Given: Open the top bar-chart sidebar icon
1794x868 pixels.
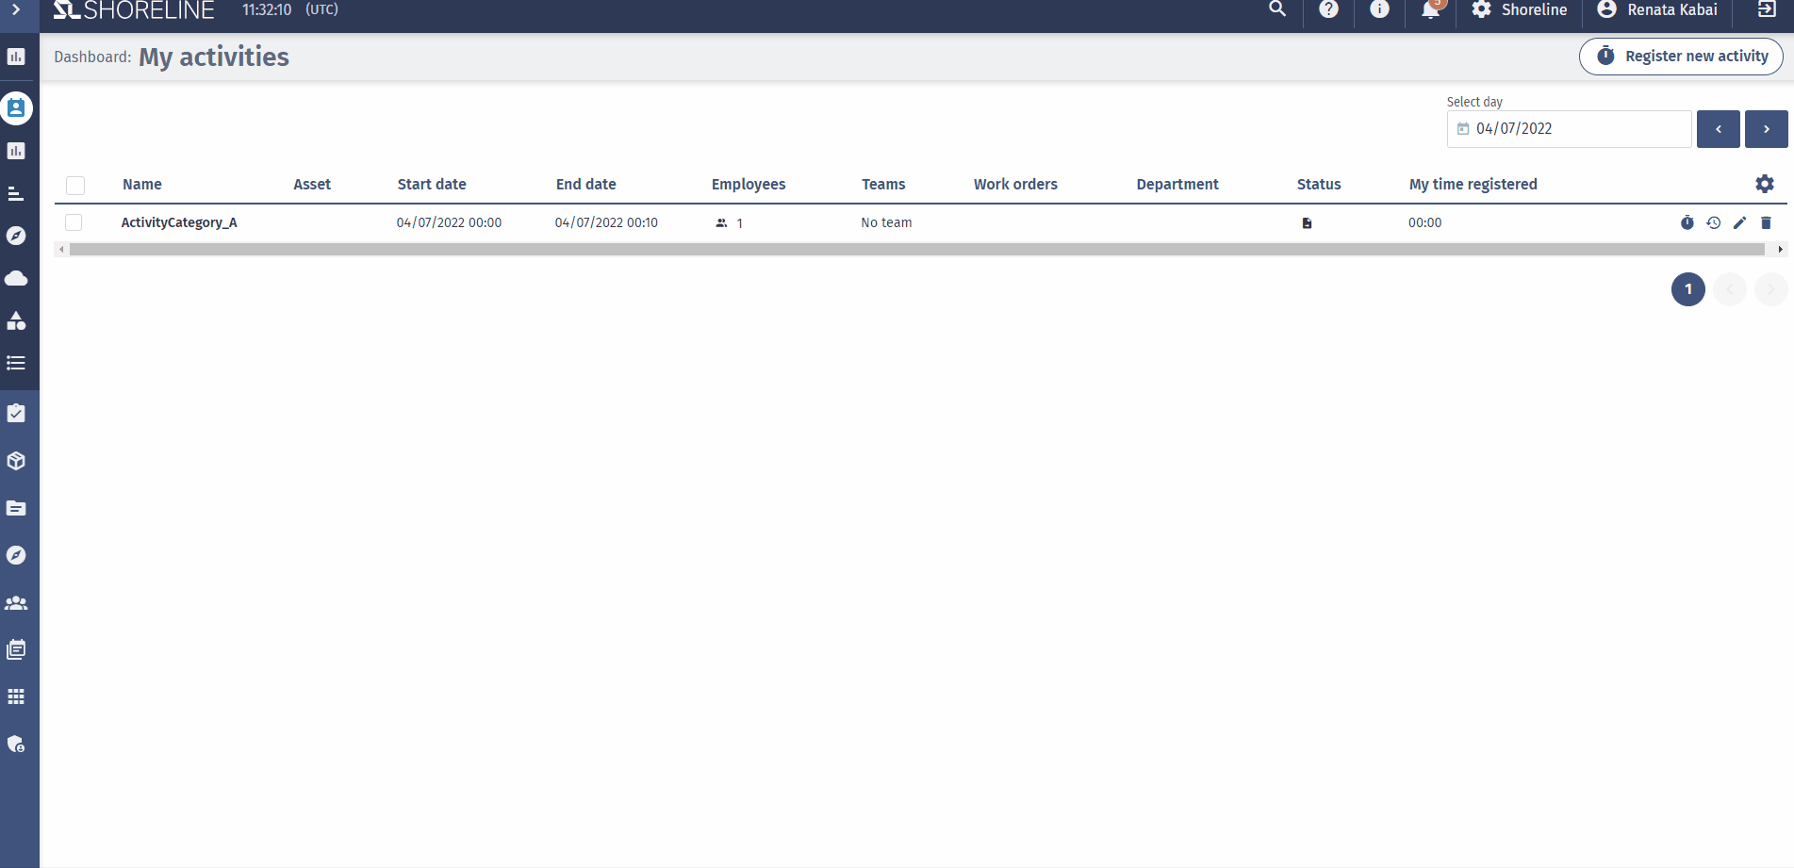Looking at the screenshot, I should [16, 57].
